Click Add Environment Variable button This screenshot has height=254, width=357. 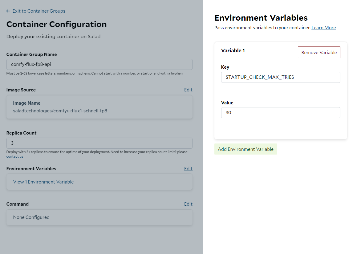pos(245,149)
